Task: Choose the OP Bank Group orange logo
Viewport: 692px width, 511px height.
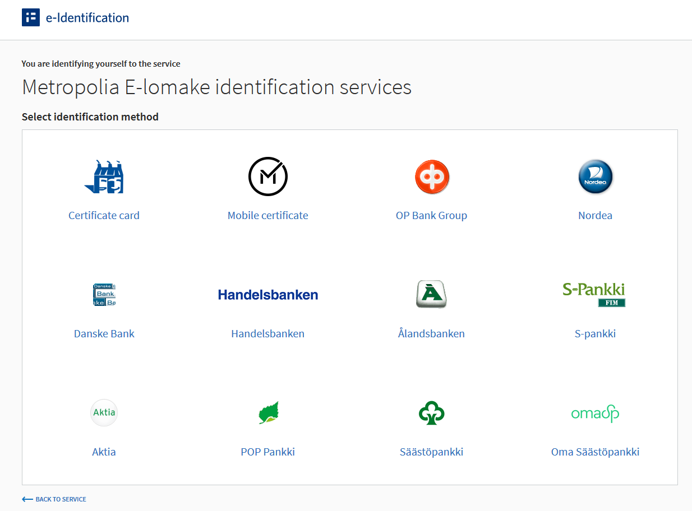Action: tap(432, 176)
